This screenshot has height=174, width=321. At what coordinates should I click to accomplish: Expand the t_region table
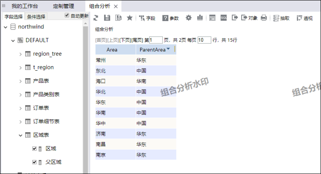[20, 67]
